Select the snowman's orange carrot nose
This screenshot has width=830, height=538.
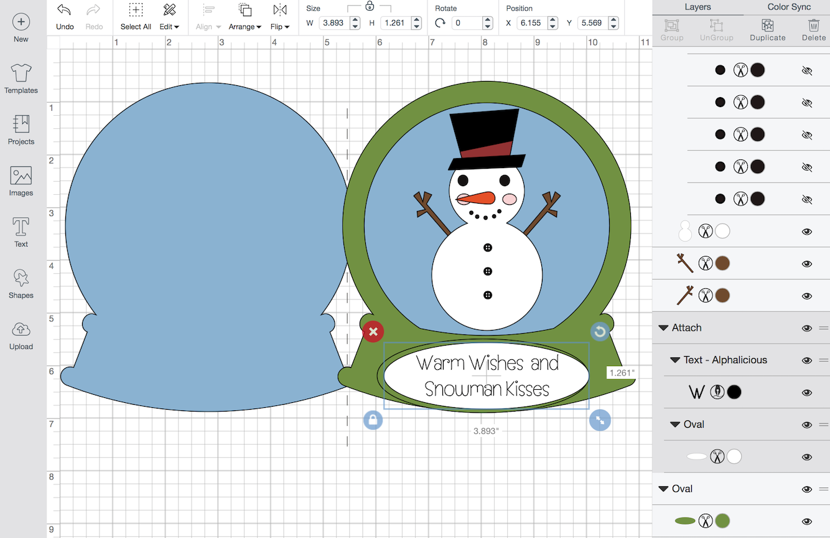[x=477, y=199]
